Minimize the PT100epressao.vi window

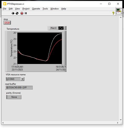[101, 4]
